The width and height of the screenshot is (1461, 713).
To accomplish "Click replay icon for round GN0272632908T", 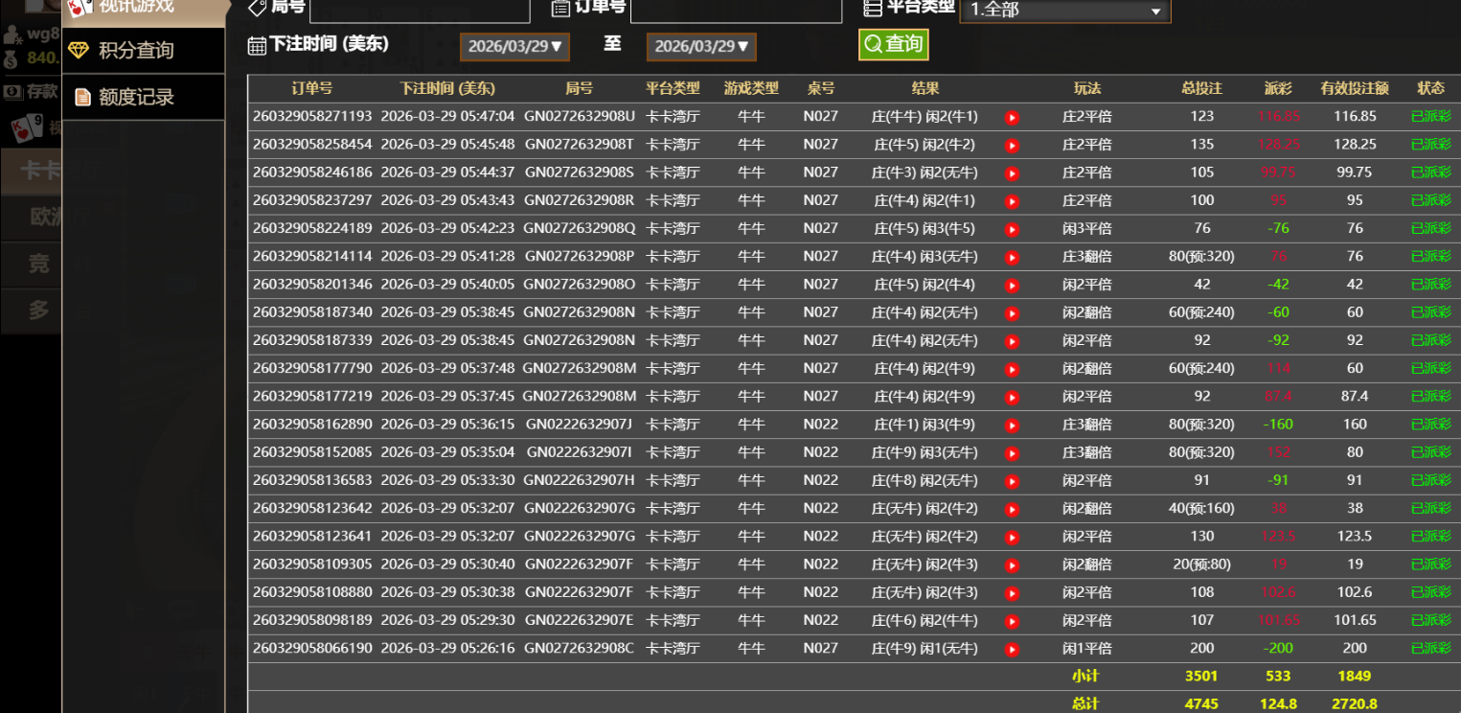I will tap(1012, 146).
